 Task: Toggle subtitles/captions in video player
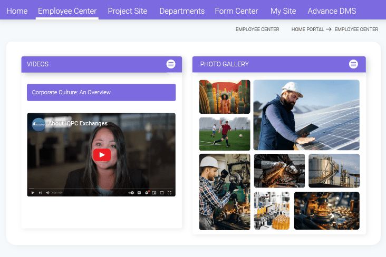click(139, 193)
